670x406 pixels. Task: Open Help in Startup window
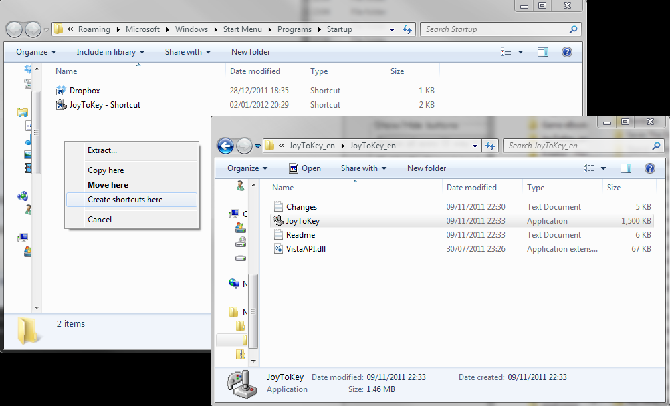click(566, 52)
